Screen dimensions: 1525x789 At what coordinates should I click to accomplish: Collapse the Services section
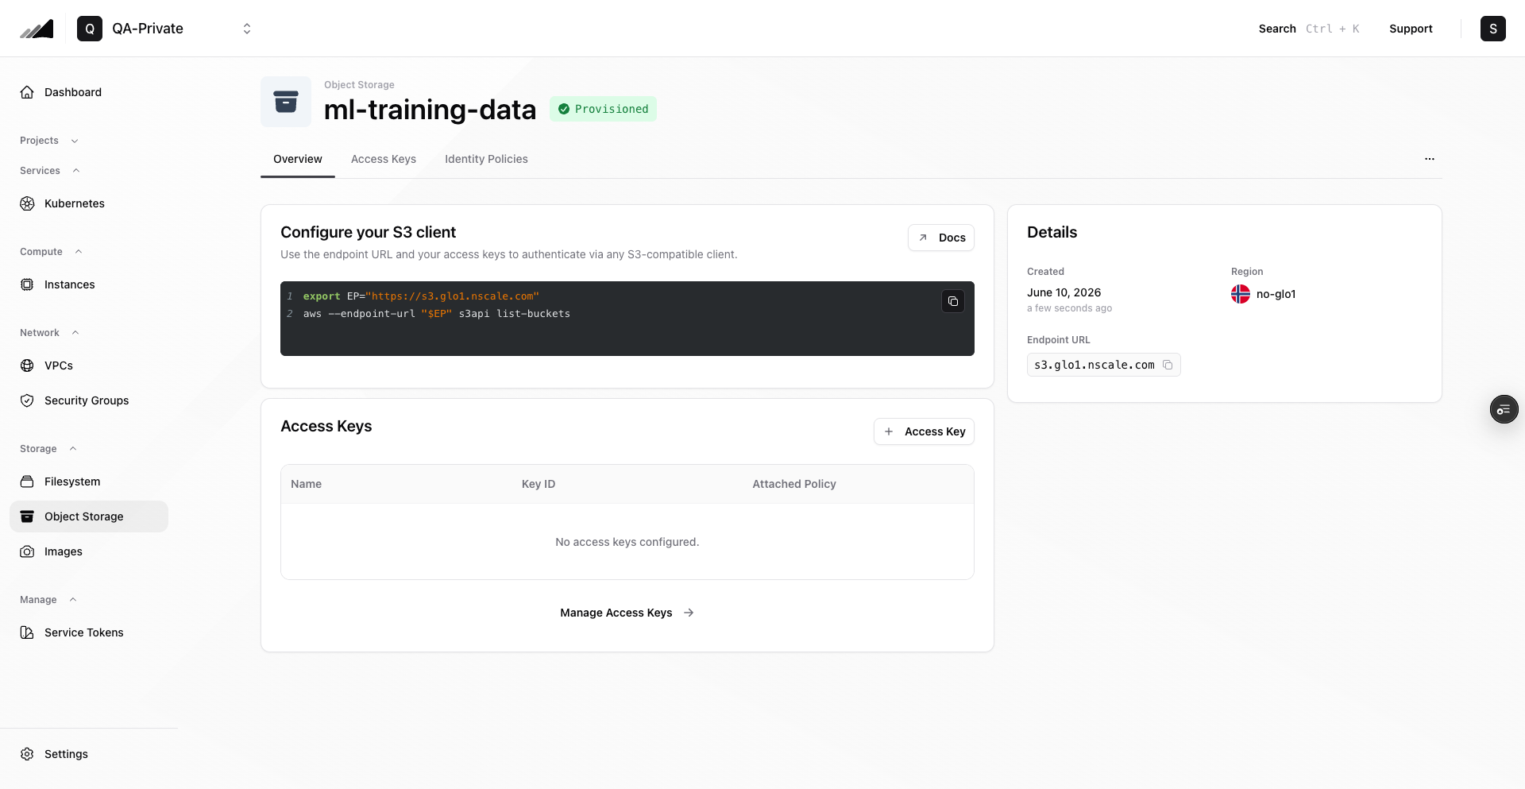[50, 171]
